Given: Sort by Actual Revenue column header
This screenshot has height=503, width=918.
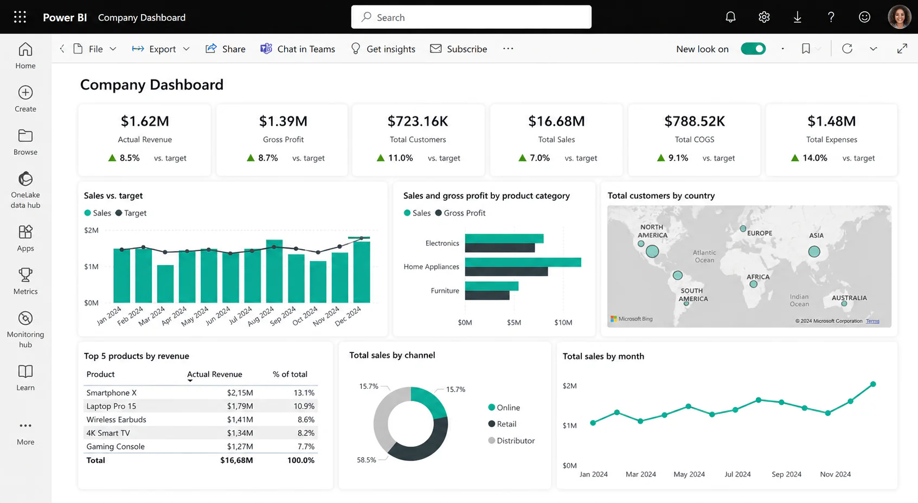Looking at the screenshot, I should coord(215,374).
